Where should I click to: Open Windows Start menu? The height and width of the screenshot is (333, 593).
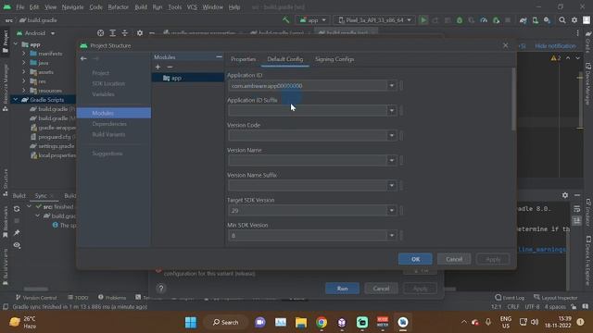[x=191, y=322]
